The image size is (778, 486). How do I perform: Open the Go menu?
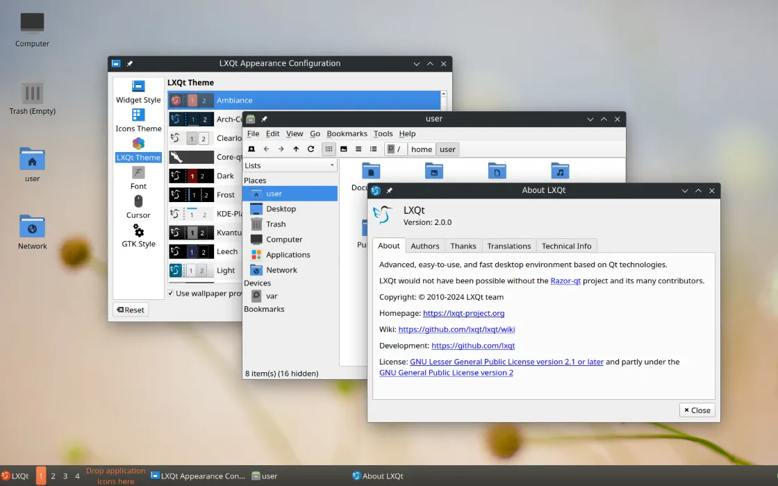tap(315, 134)
